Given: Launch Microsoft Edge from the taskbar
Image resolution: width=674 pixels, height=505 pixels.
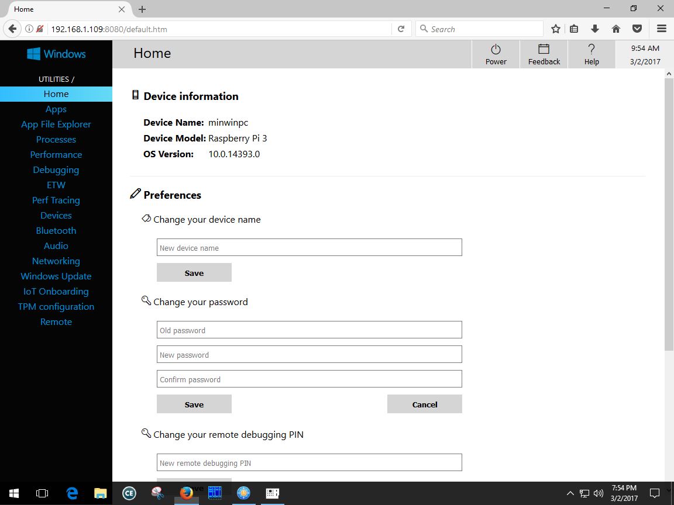Looking at the screenshot, I should pyautogui.click(x=72, y=493).
